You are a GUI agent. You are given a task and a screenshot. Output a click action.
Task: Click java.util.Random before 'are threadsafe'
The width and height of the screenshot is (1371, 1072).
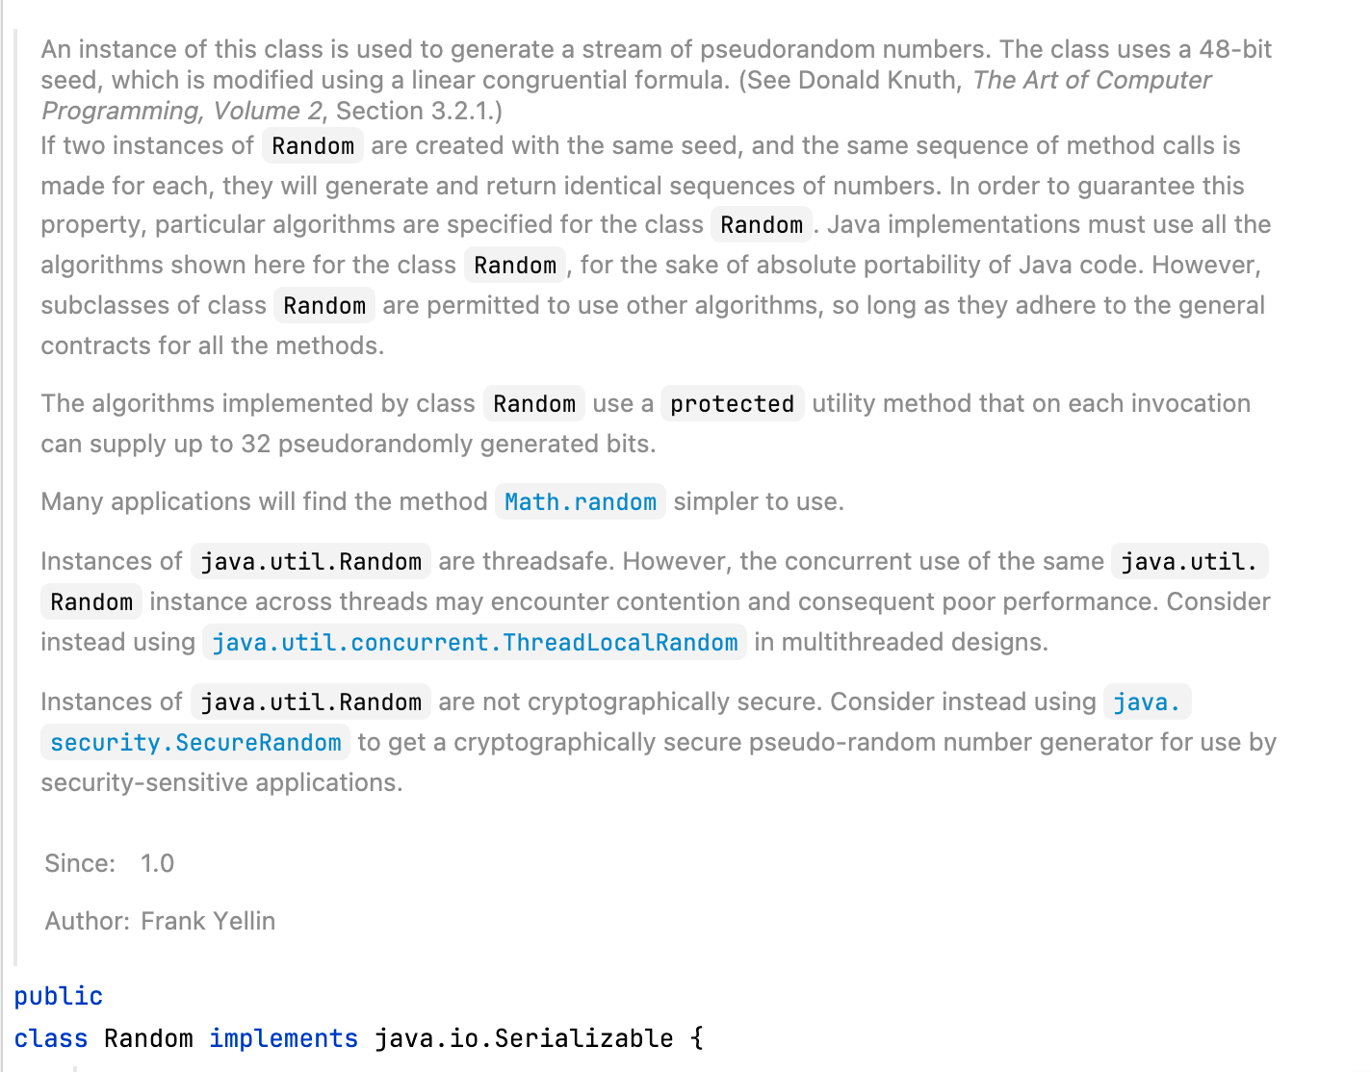(x=311, y=562)
